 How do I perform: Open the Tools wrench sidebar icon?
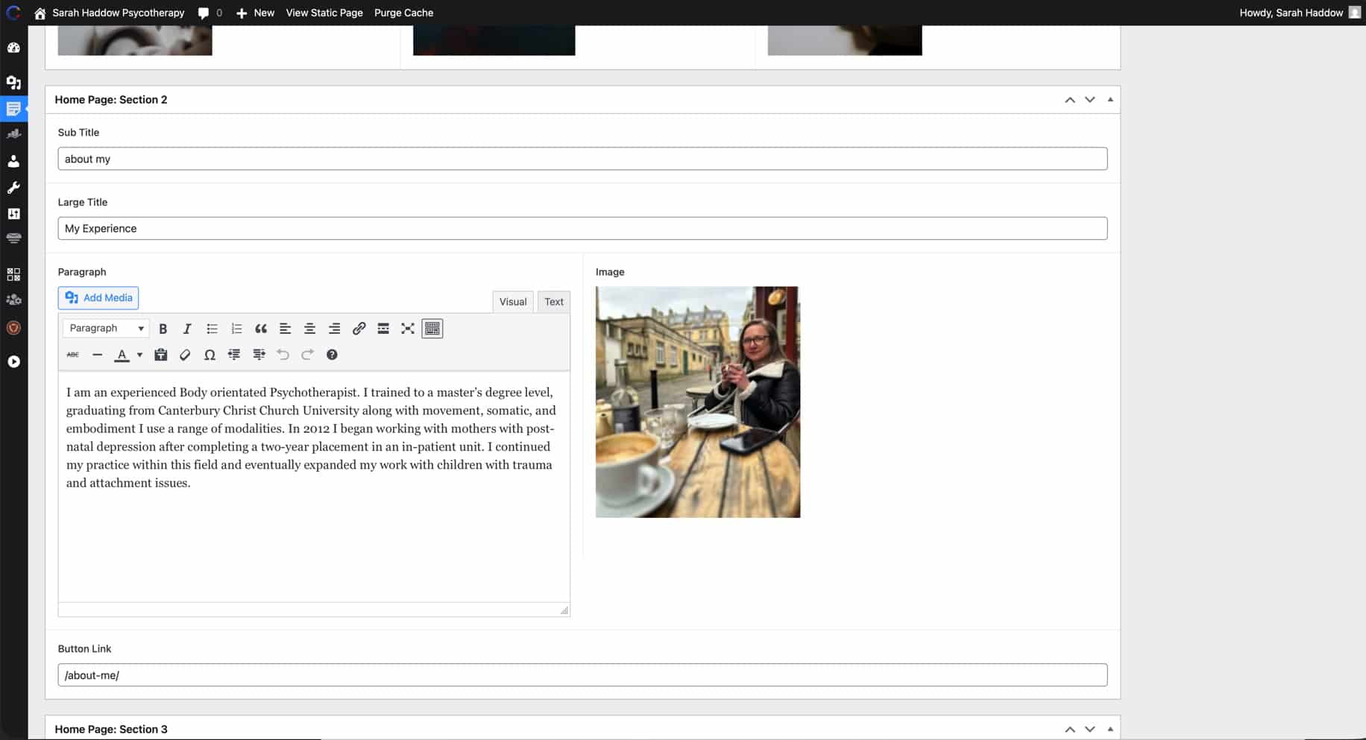pyautogui.click(x=13, y=188)
